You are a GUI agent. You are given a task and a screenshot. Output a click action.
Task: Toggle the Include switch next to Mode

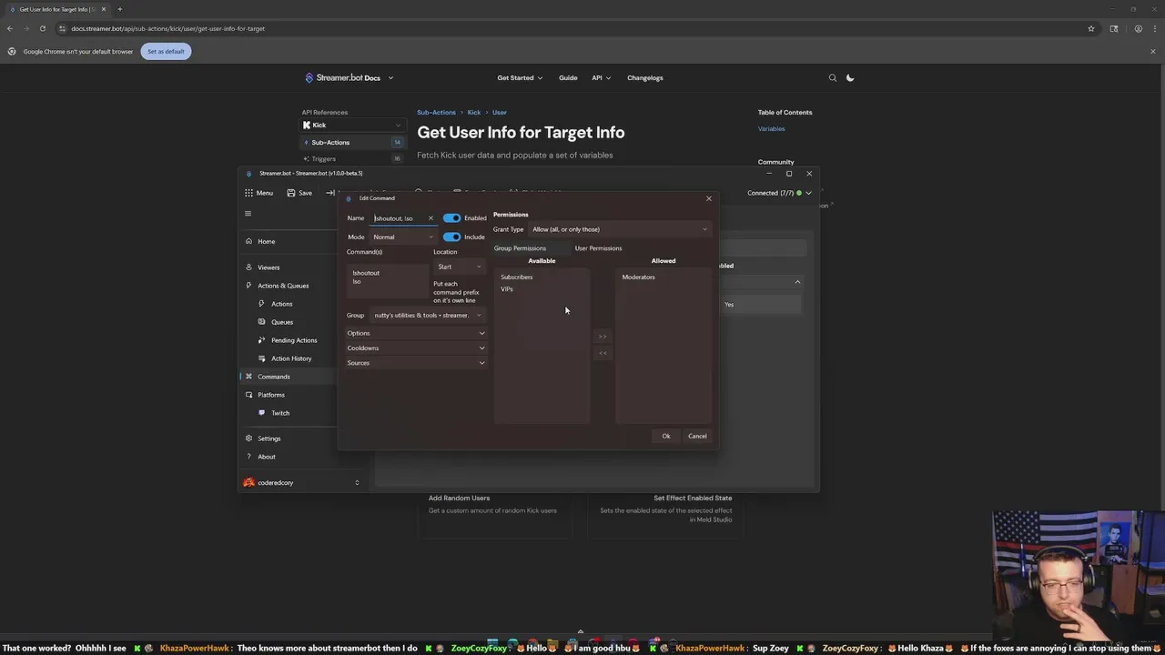click(x=451, y=237)
